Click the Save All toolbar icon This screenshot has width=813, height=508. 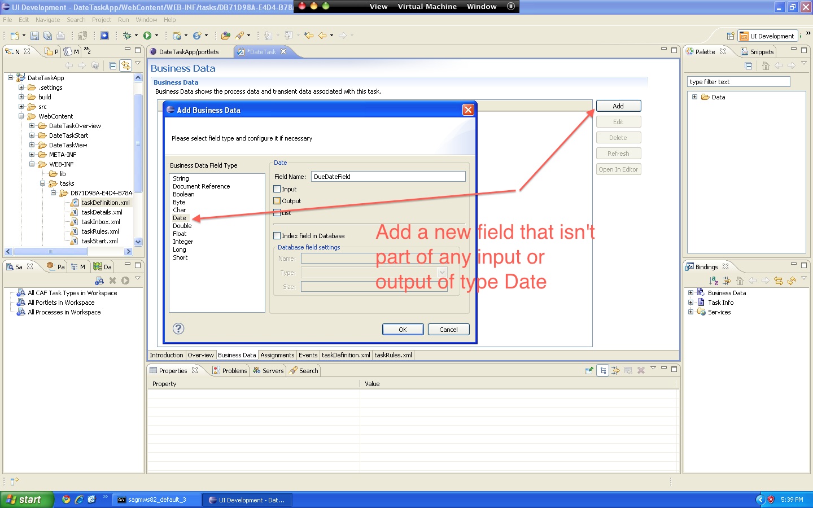pyautogui.click(x=47, y=36)
